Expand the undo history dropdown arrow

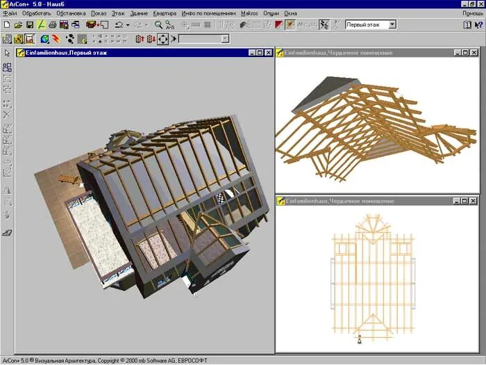click(128, 25)
